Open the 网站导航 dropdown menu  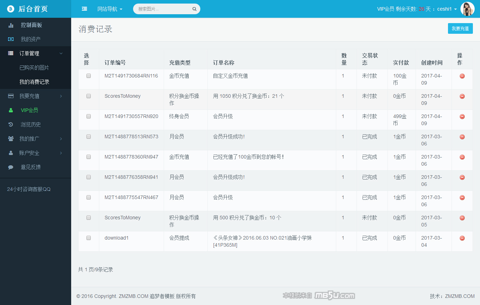click(110, 9)
